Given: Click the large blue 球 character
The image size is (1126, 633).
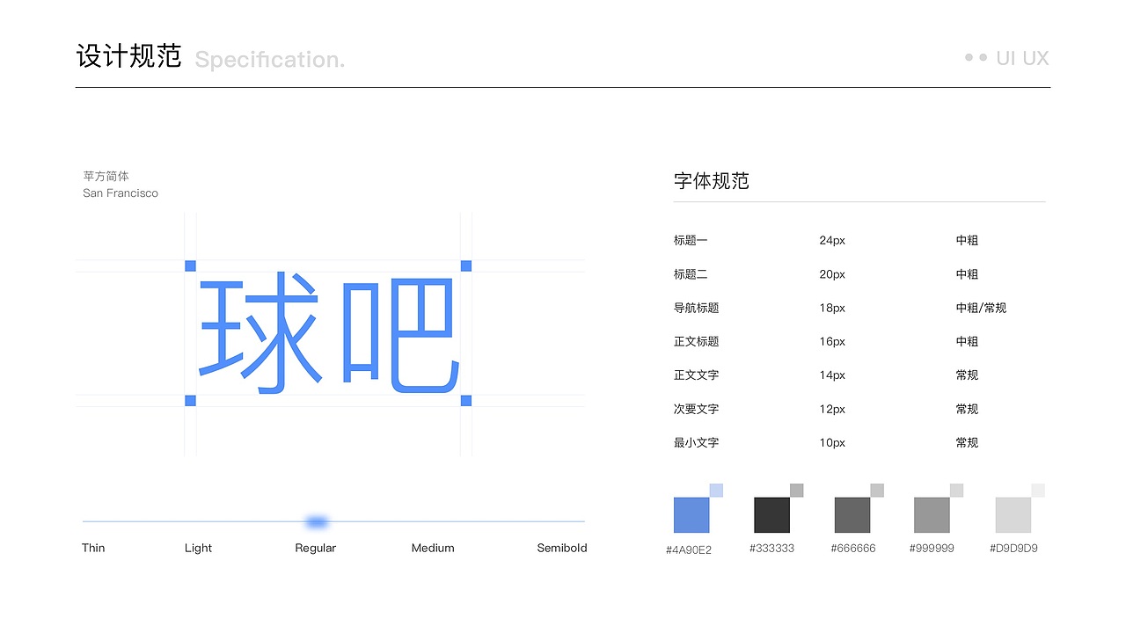Looking at the screenshot, I should 259,332.
